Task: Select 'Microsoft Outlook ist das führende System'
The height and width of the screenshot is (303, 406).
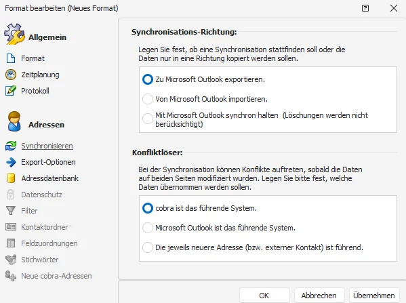Action: [148, 228]
